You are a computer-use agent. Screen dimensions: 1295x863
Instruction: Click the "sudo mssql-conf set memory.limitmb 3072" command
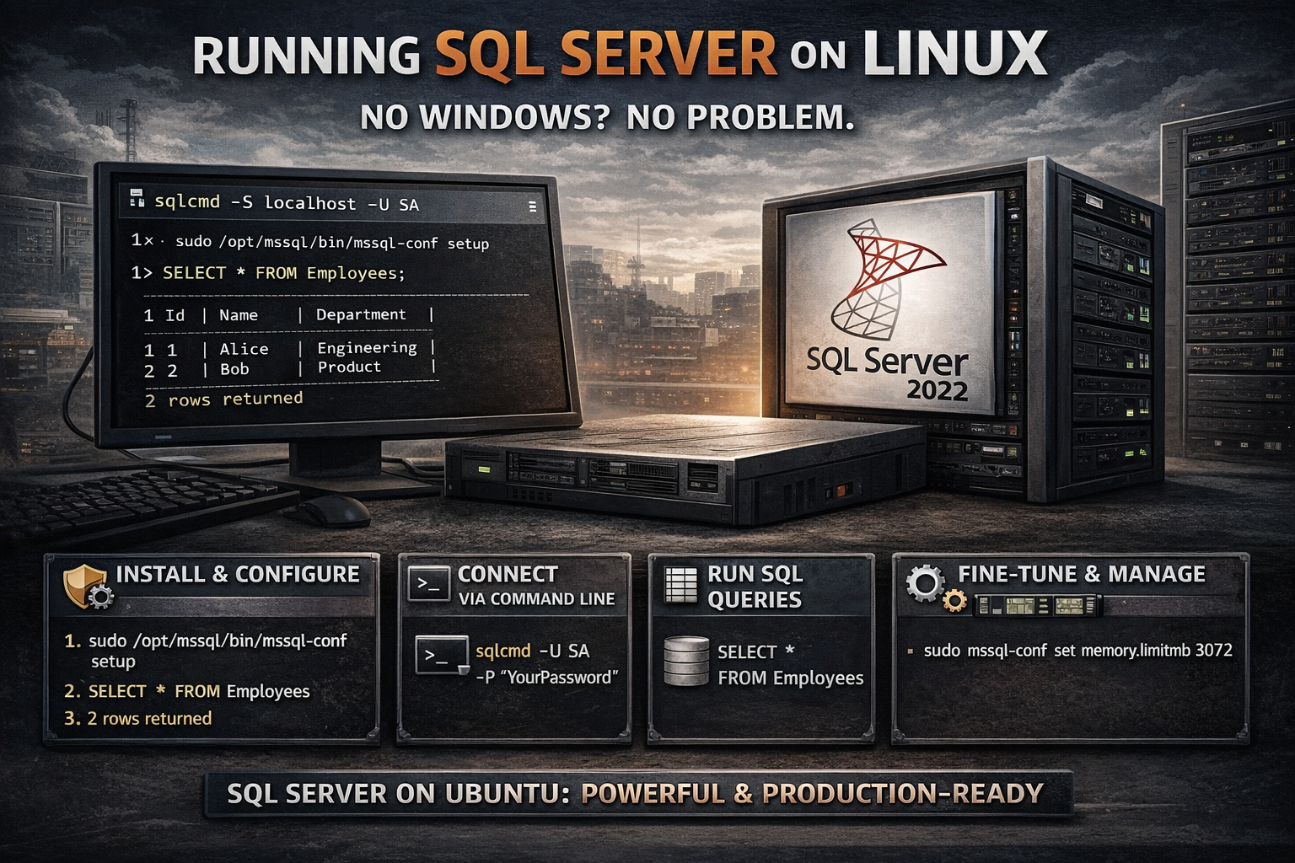pos(1078,651)
